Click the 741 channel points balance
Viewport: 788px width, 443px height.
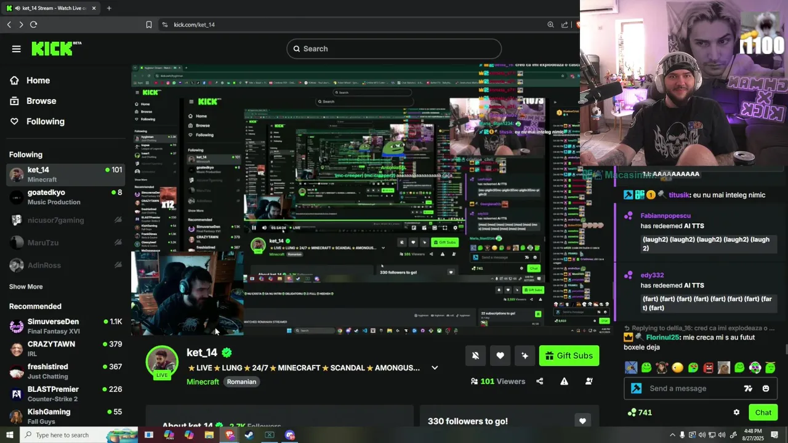[640, 412]
